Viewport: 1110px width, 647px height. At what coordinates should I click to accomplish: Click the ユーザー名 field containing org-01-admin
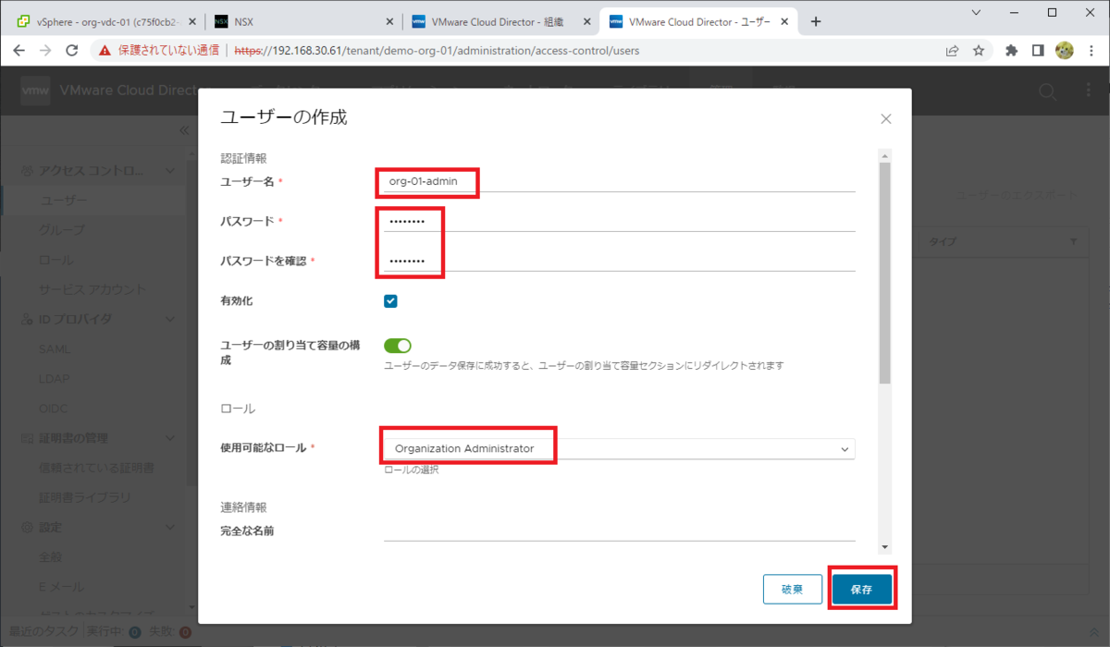(x=619, y=181)
